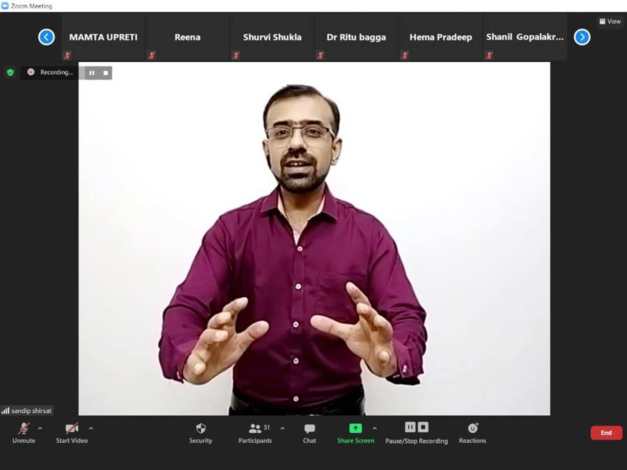Select Dr Ritu bagga's participant tile

(x=356, y=37)
